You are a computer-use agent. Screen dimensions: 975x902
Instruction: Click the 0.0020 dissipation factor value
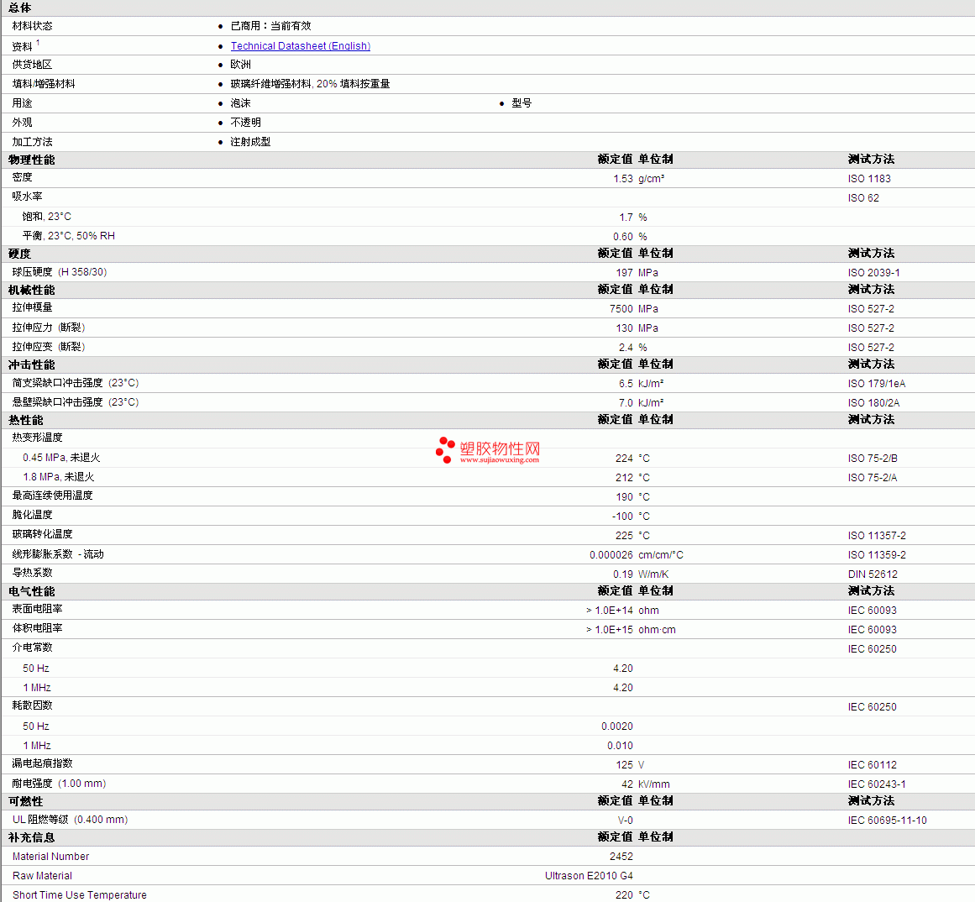617,726
